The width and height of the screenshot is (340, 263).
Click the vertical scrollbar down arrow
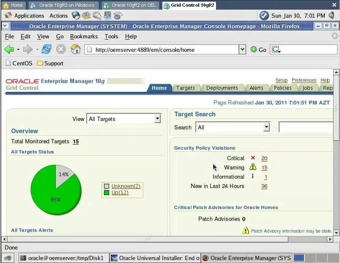(336, 233)
